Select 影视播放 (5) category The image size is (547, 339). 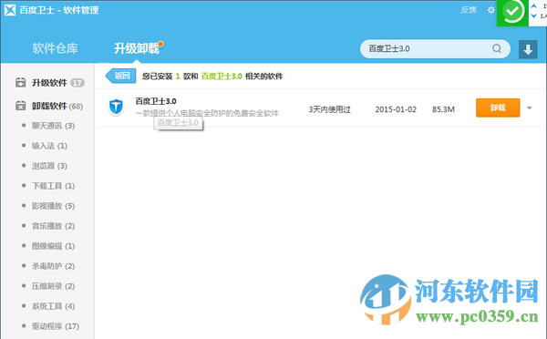pos(53,206)
